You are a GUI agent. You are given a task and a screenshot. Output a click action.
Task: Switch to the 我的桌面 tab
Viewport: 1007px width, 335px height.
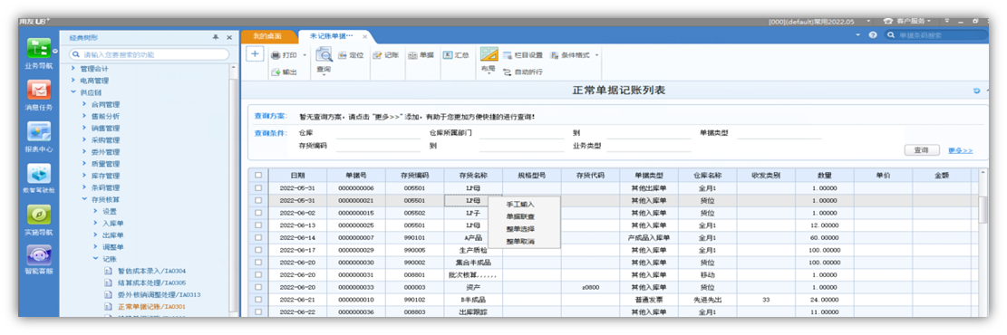point(267,36)
